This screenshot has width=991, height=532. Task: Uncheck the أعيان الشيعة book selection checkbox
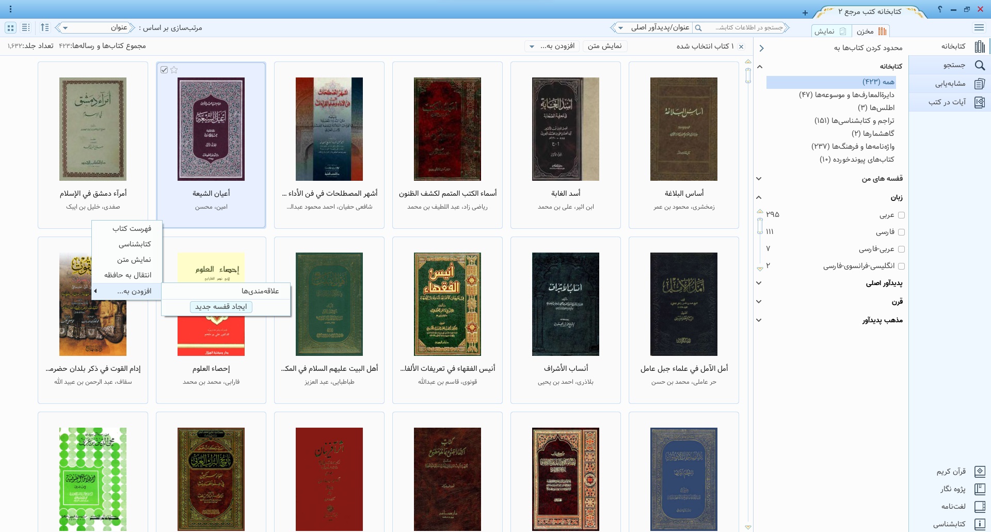[x=164, y=70]
